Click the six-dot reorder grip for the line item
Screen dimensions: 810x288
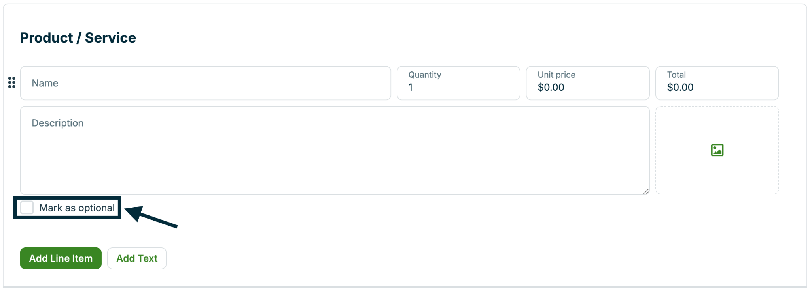pyautogui.click(x=11, y=83)
